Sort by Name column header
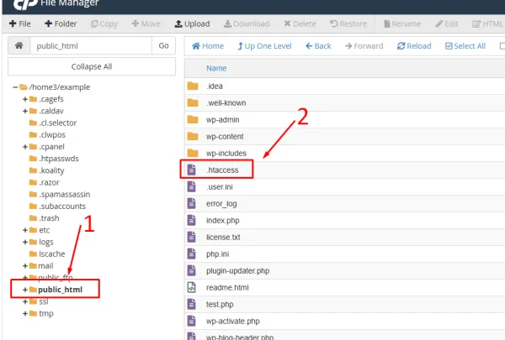This screenshot has width=505, height=340. [216, 68]
